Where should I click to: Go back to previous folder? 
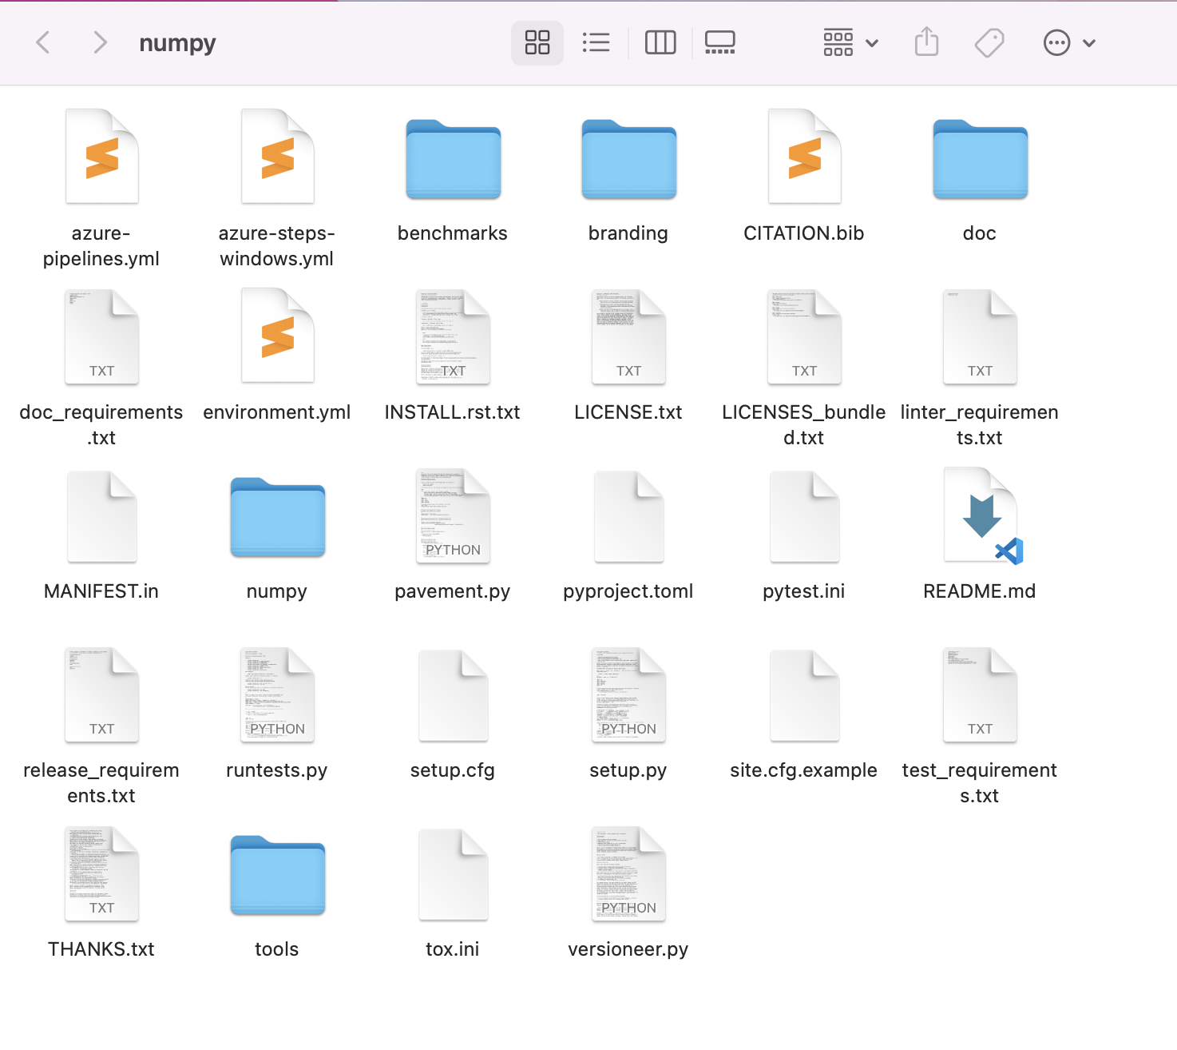(x=43, y=42)
